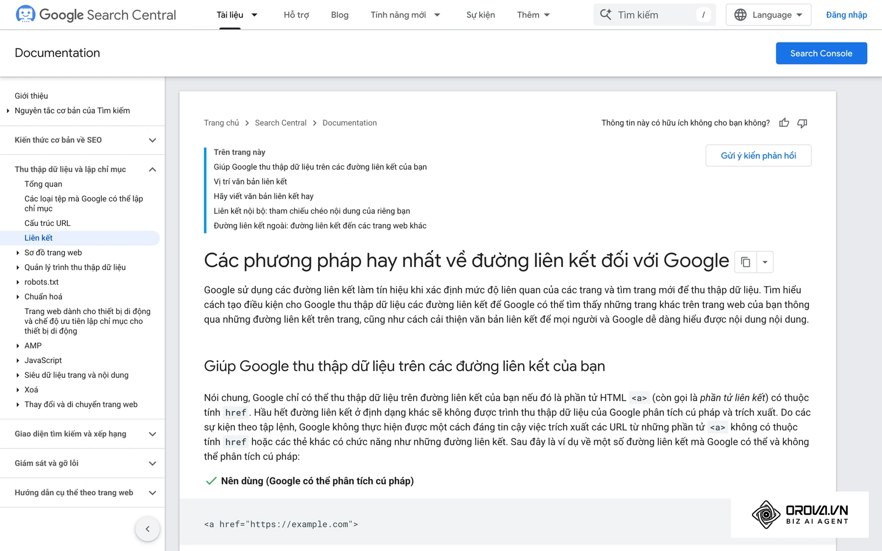This screenshot has width=882, height=551.
Task: Expand the robots.txt tree item
Action: pos(18,282)
